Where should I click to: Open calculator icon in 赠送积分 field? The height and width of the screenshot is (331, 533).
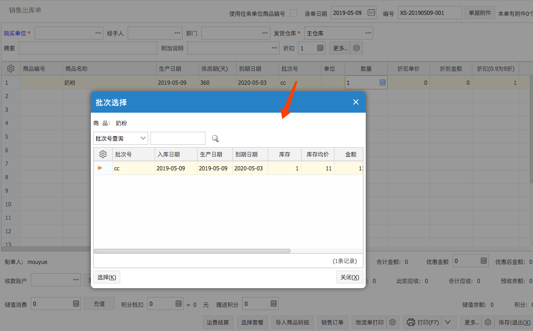click(273, 304)
